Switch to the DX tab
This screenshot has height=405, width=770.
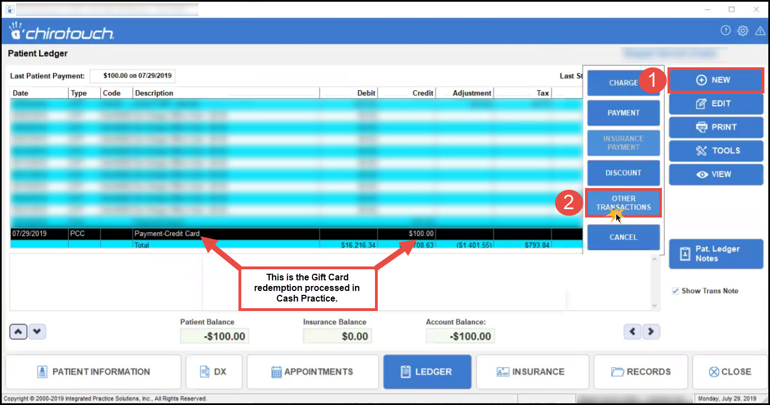(214, 372)
